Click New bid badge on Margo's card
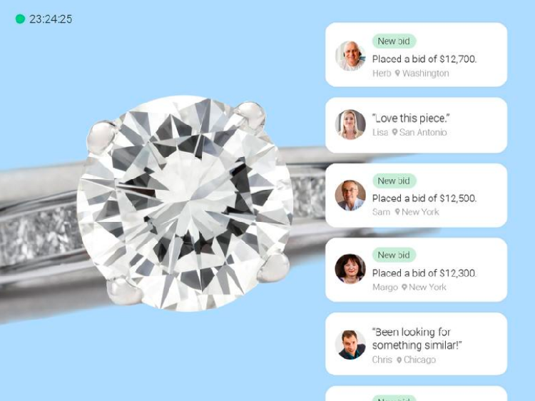The width and height of the screenshot is (535, 401). click(394, 255)
